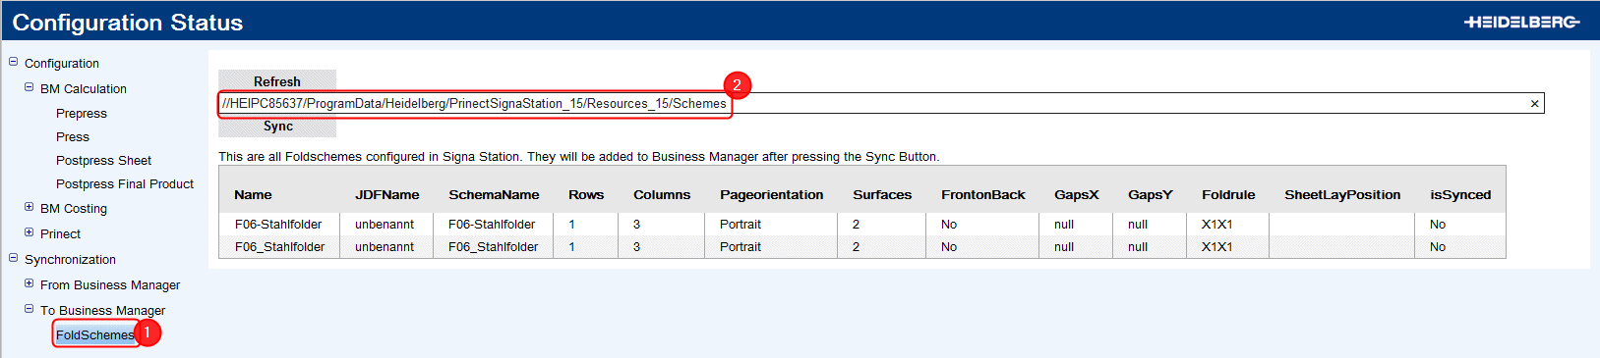
Task: Expand the From Business Manager node
Action: click(29, 283)
